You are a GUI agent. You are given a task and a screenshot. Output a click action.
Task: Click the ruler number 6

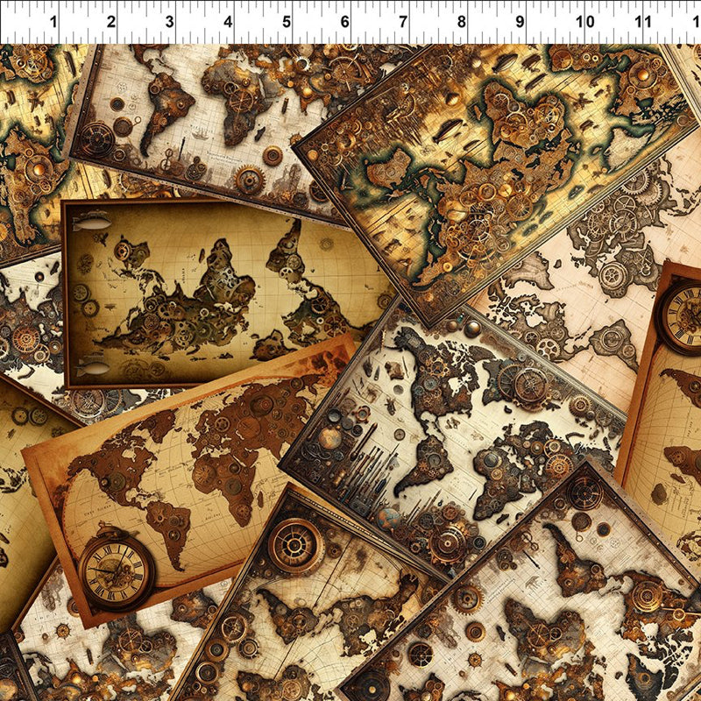pyautogui.click(x=344, y=21)
